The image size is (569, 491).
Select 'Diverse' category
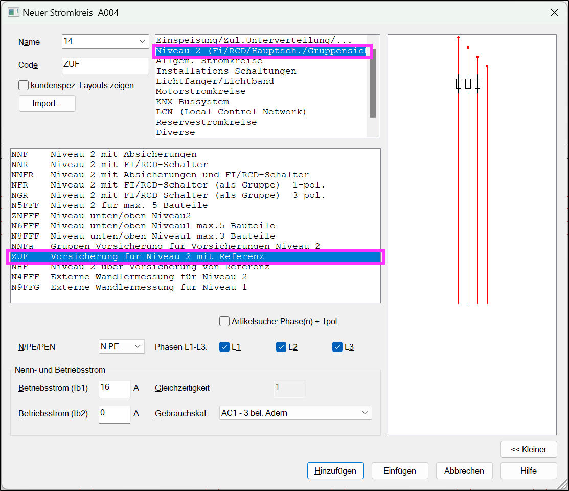tap(261, 132)
